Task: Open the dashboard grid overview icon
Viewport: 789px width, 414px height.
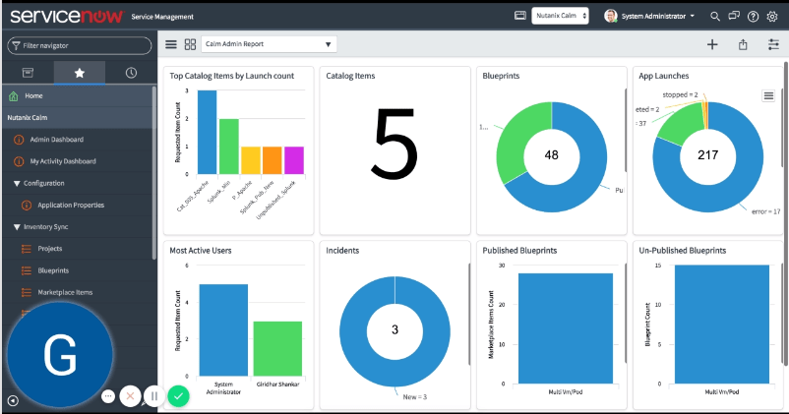Action: pyautogui.click(x=190, y=44)
